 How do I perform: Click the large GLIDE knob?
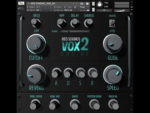pos(113,44)
